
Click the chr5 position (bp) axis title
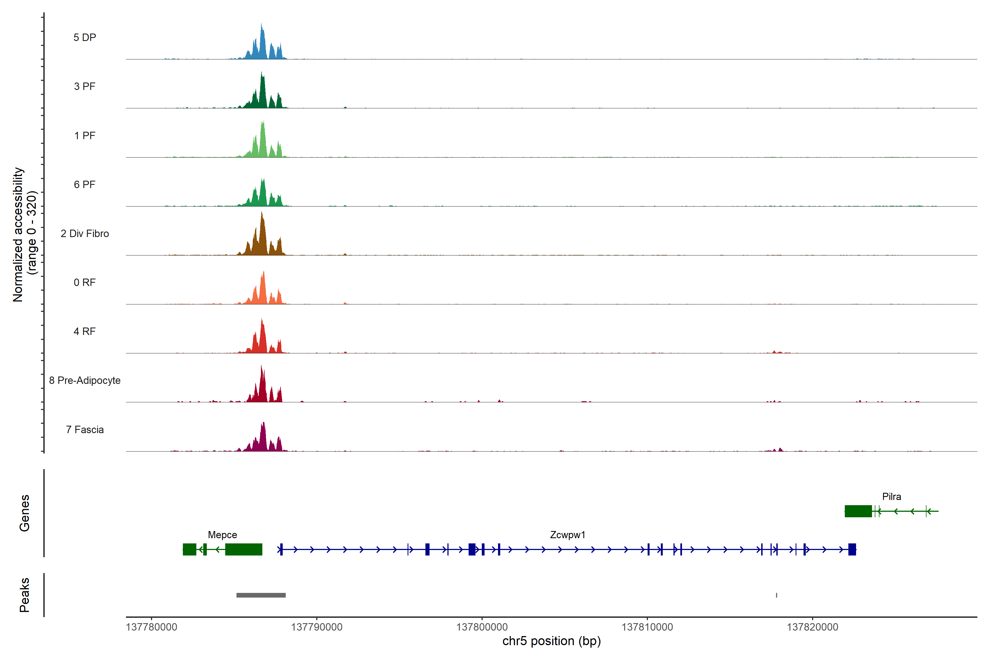(x=551, y=641)
